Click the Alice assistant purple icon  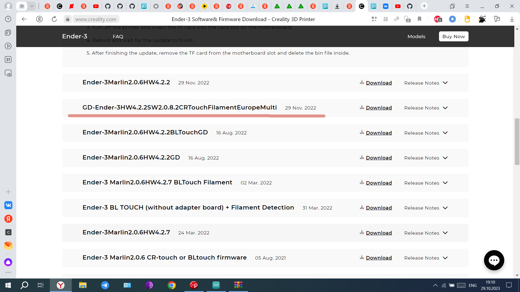[x=8, y=262]
